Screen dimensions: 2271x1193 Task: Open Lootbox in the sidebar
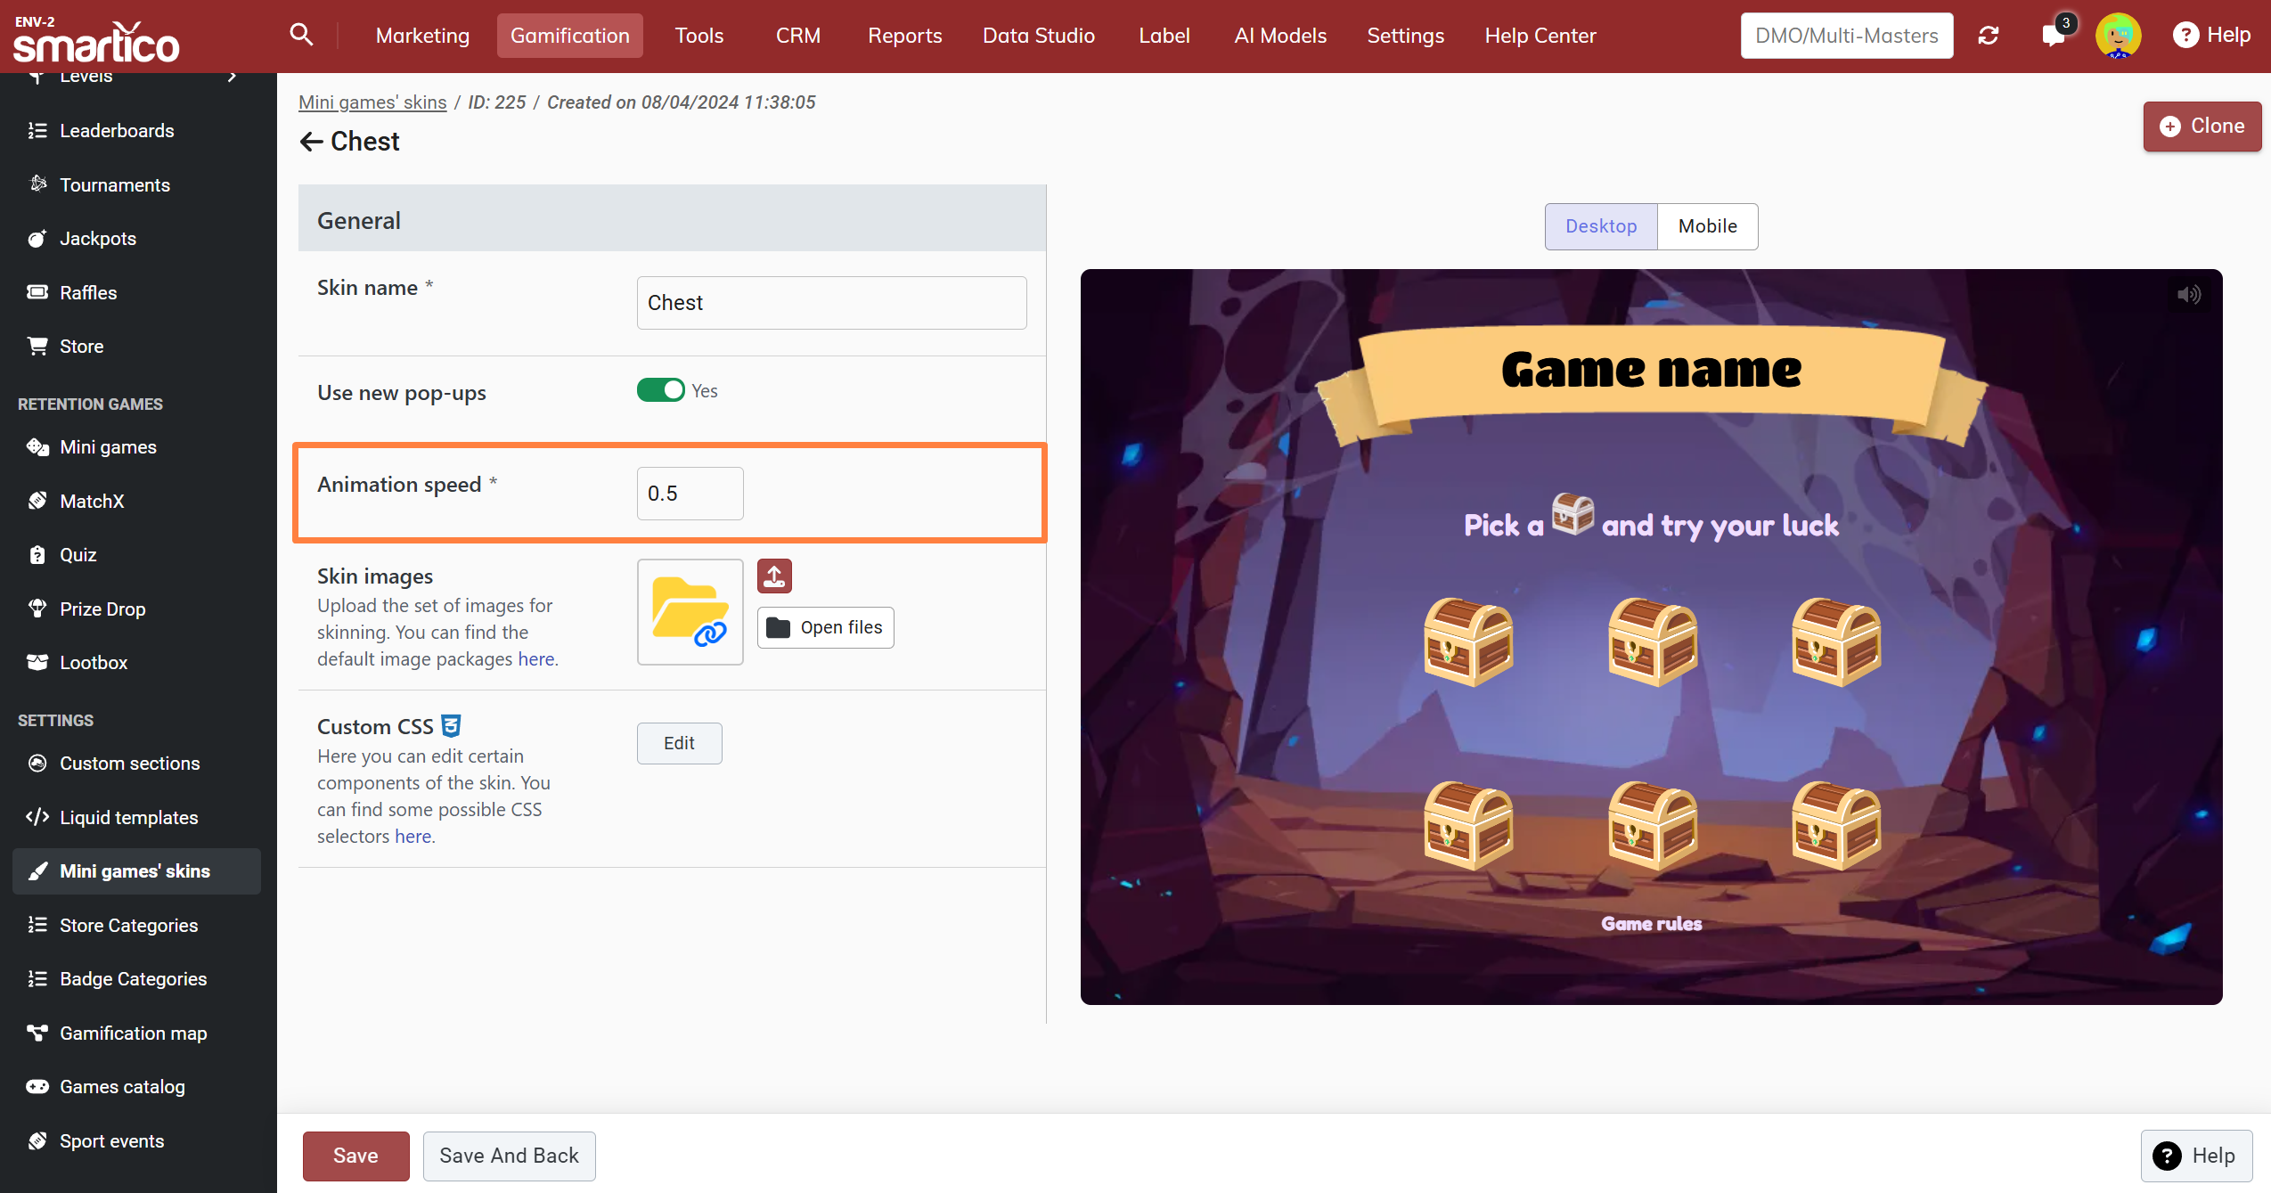point(94,663)
